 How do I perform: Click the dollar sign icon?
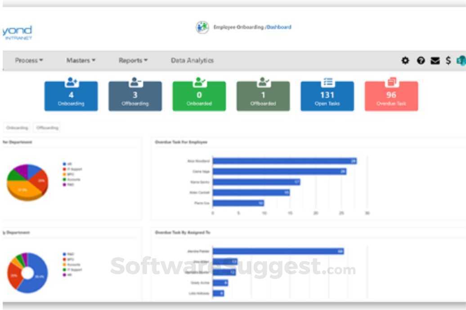(447, 60)
